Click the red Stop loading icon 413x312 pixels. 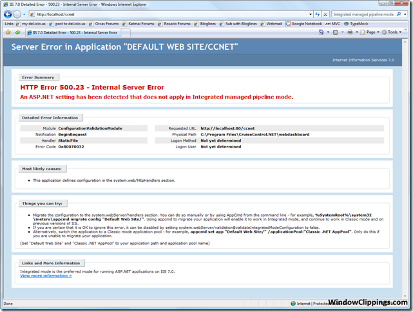[325, 14]
